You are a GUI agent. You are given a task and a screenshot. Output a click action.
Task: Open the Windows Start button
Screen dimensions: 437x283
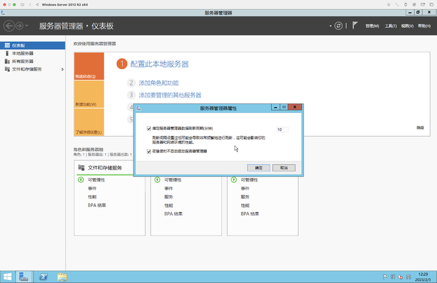point(7,277)
